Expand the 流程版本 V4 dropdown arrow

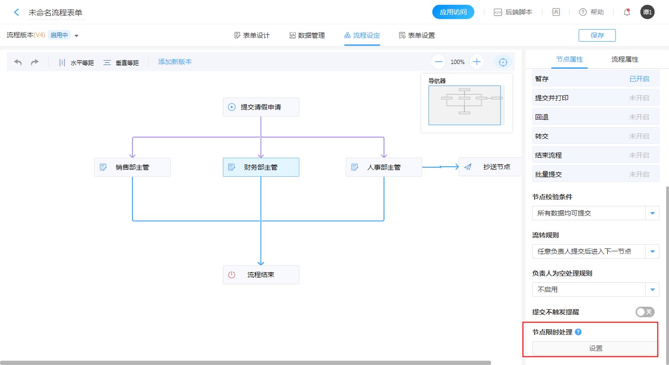(x=77, y=36)
